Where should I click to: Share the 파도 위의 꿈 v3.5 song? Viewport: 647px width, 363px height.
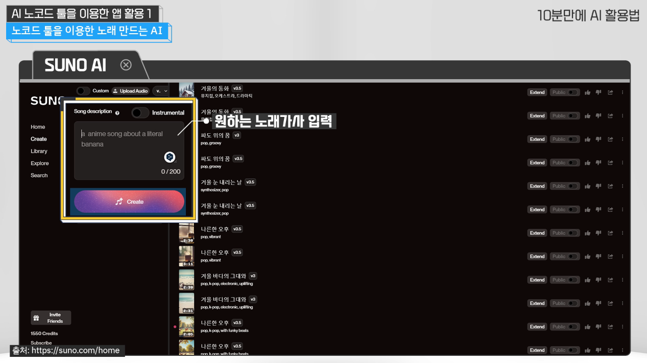coord(610,163)
